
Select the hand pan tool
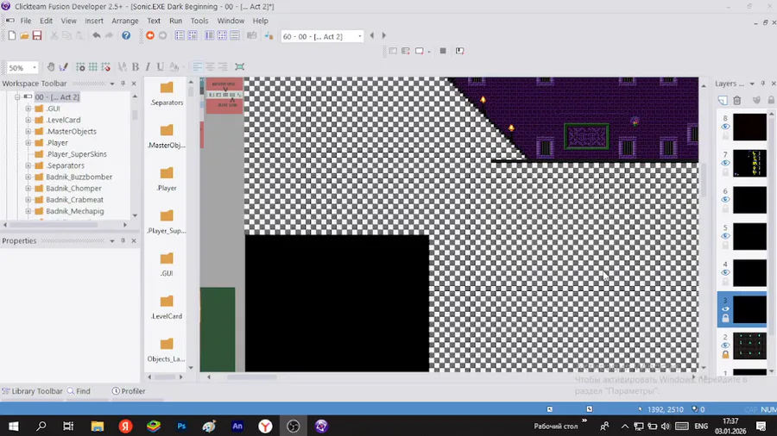click(51, 66)
